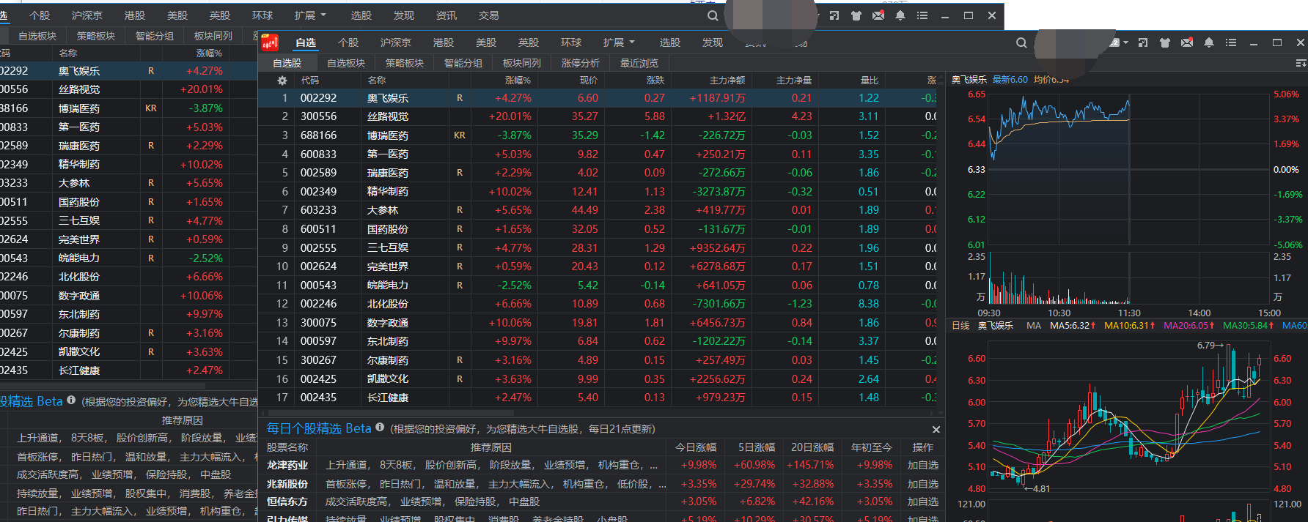
Task: Select 东北制药 in the background window list
Action: [x=79, y=314]
